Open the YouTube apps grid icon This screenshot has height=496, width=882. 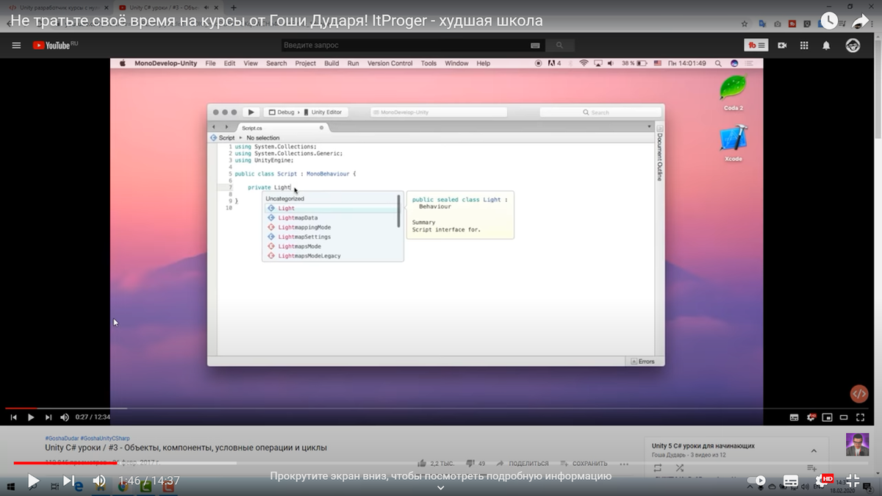[x=804, y=46]
